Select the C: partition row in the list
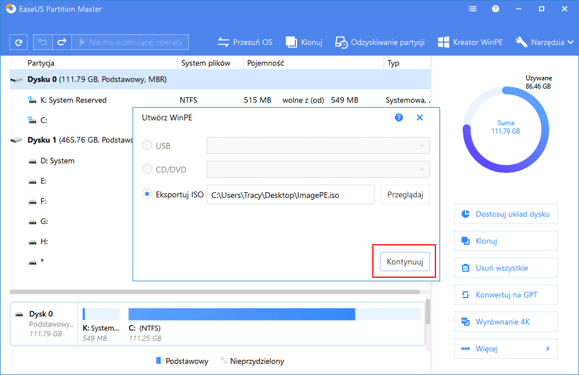Viewport: 579px width, 375px height. tap(71, 120)
